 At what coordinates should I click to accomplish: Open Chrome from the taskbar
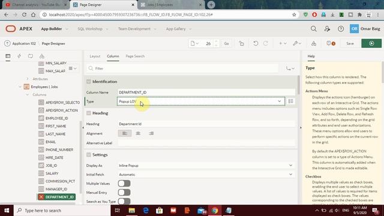point(215,211)
